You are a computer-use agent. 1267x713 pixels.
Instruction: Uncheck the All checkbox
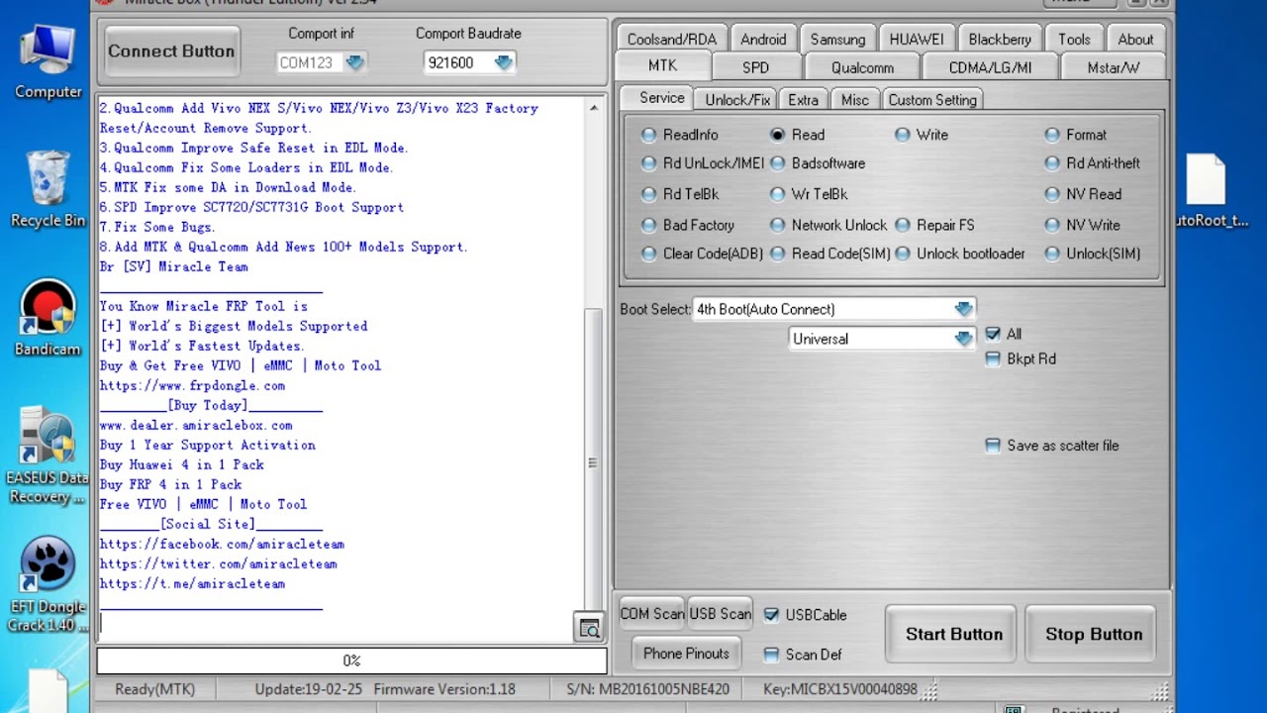click(993, 334)
